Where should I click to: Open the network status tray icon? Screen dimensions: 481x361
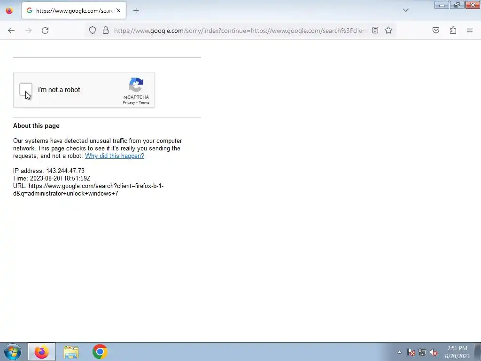tap(422, 352)
